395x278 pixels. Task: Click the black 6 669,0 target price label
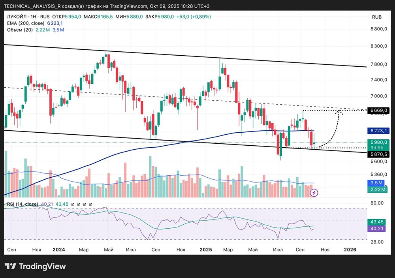[378, 111]
